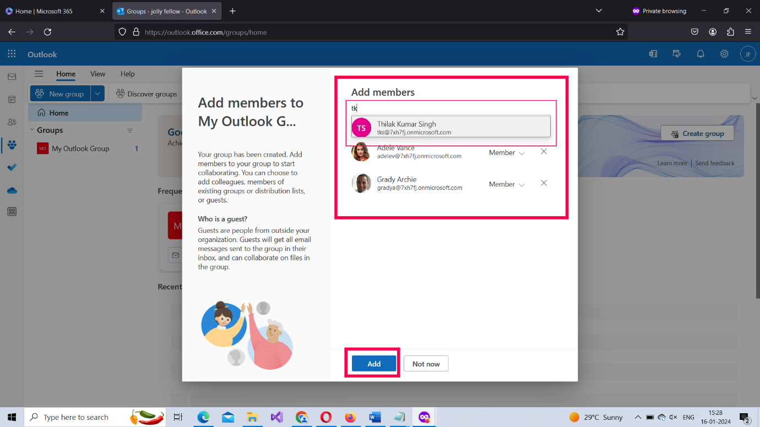Open the Groups filter icon

[130, 130]
